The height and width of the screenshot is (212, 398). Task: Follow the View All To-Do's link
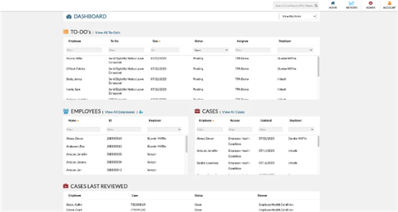[108, 33]
